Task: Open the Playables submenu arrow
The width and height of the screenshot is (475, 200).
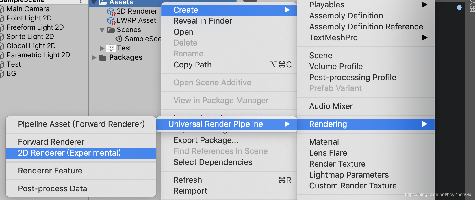Action: [x=425, y=5]
